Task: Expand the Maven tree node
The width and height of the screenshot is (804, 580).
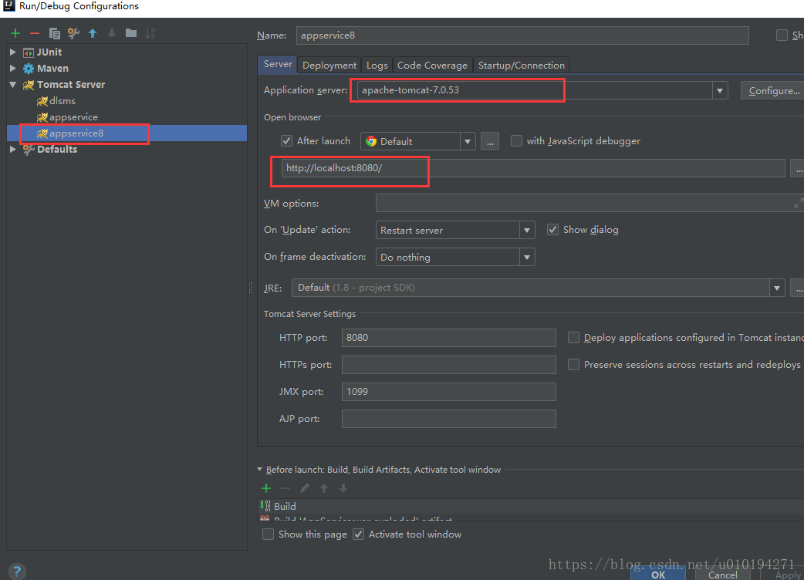Action: tap(13, 68)
